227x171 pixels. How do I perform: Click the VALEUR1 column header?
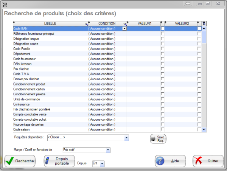[x=144, y=23]
